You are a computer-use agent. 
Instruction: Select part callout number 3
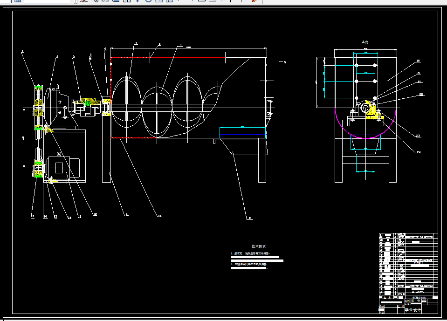coord(74,57)
